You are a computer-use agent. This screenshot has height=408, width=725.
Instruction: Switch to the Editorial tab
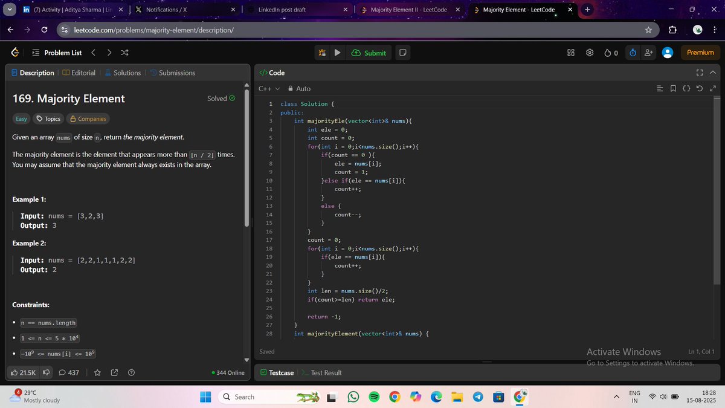tap(79, 73)
